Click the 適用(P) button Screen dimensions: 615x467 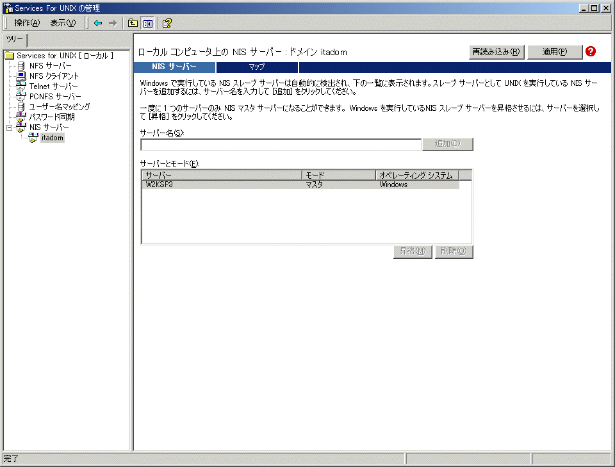coord(555,52)
